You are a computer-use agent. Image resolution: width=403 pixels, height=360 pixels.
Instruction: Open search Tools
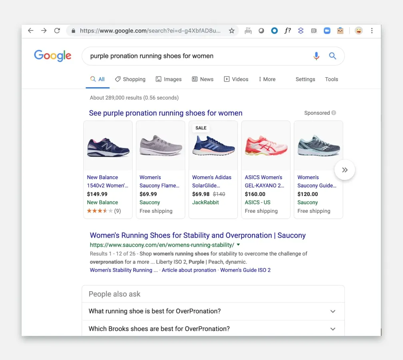pos(331,79)
